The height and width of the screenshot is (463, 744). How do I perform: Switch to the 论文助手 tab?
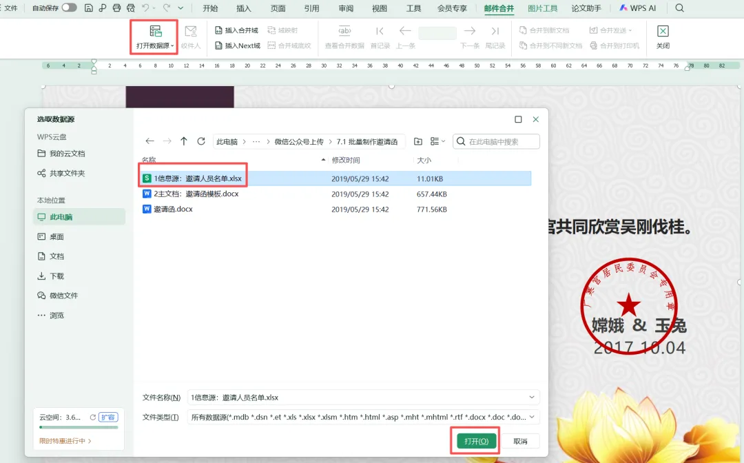tap(586, 8)
